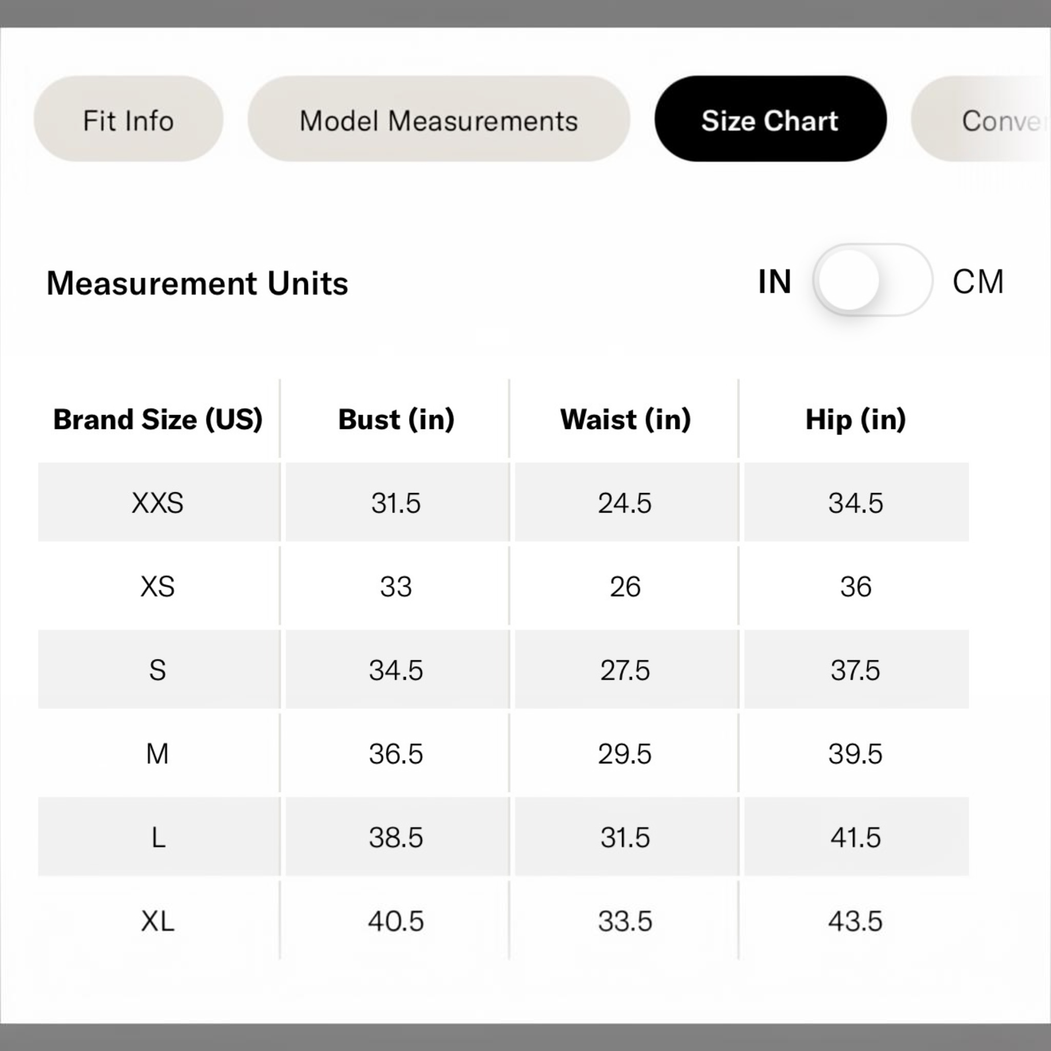Open the partially visible Conversion tab
The width and height of the screenshot is (1051, 1051).
(x=981, y=119)
